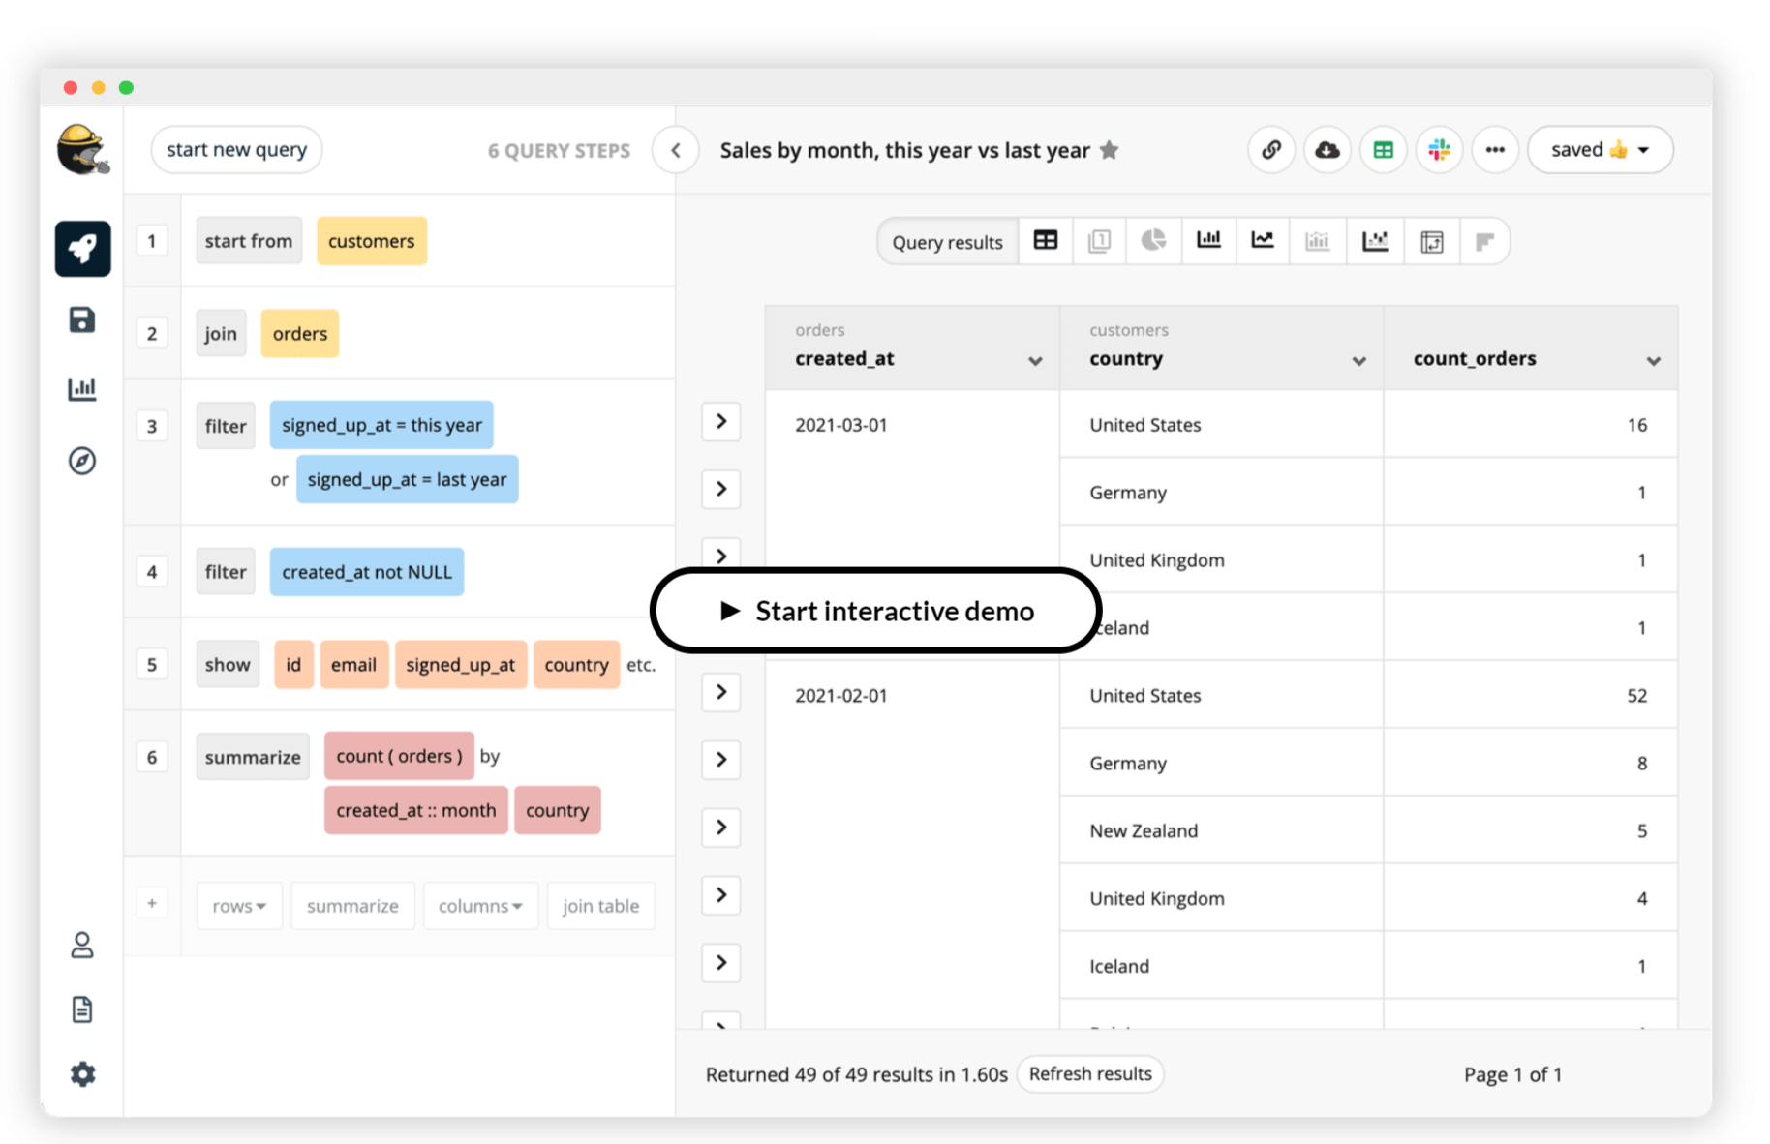Toggle the favorite star next to query title
This screenshot has width=1770, height=1144.
[1110, 150]
